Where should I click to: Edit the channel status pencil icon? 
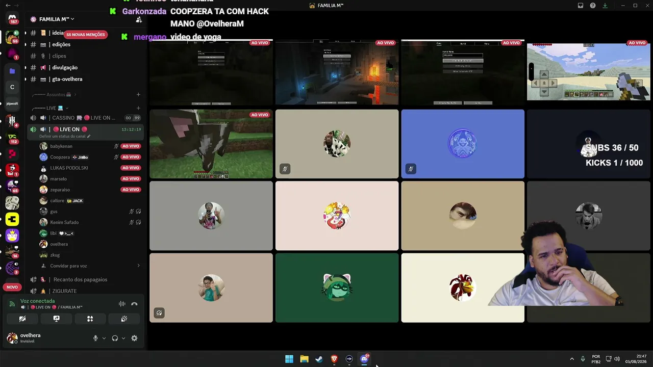click(x=88, y=137)
